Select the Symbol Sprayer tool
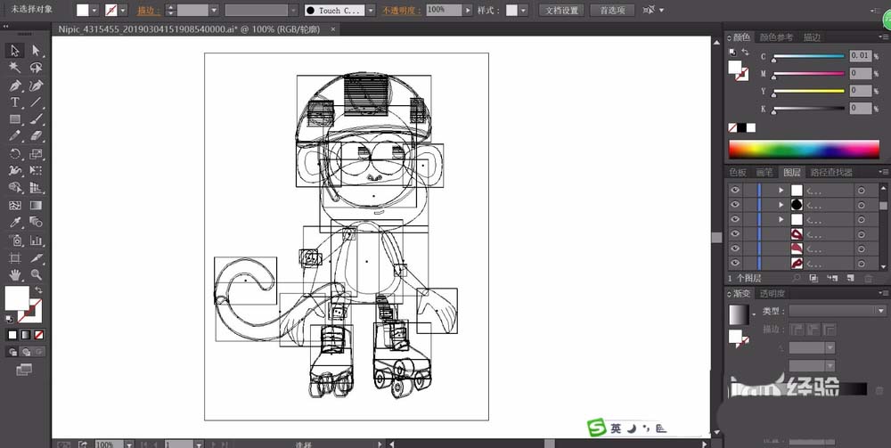This screenshot has height=448, width=891. (15, 240)
